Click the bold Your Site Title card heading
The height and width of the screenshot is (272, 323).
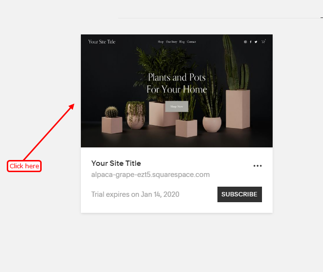pos(116,163)
